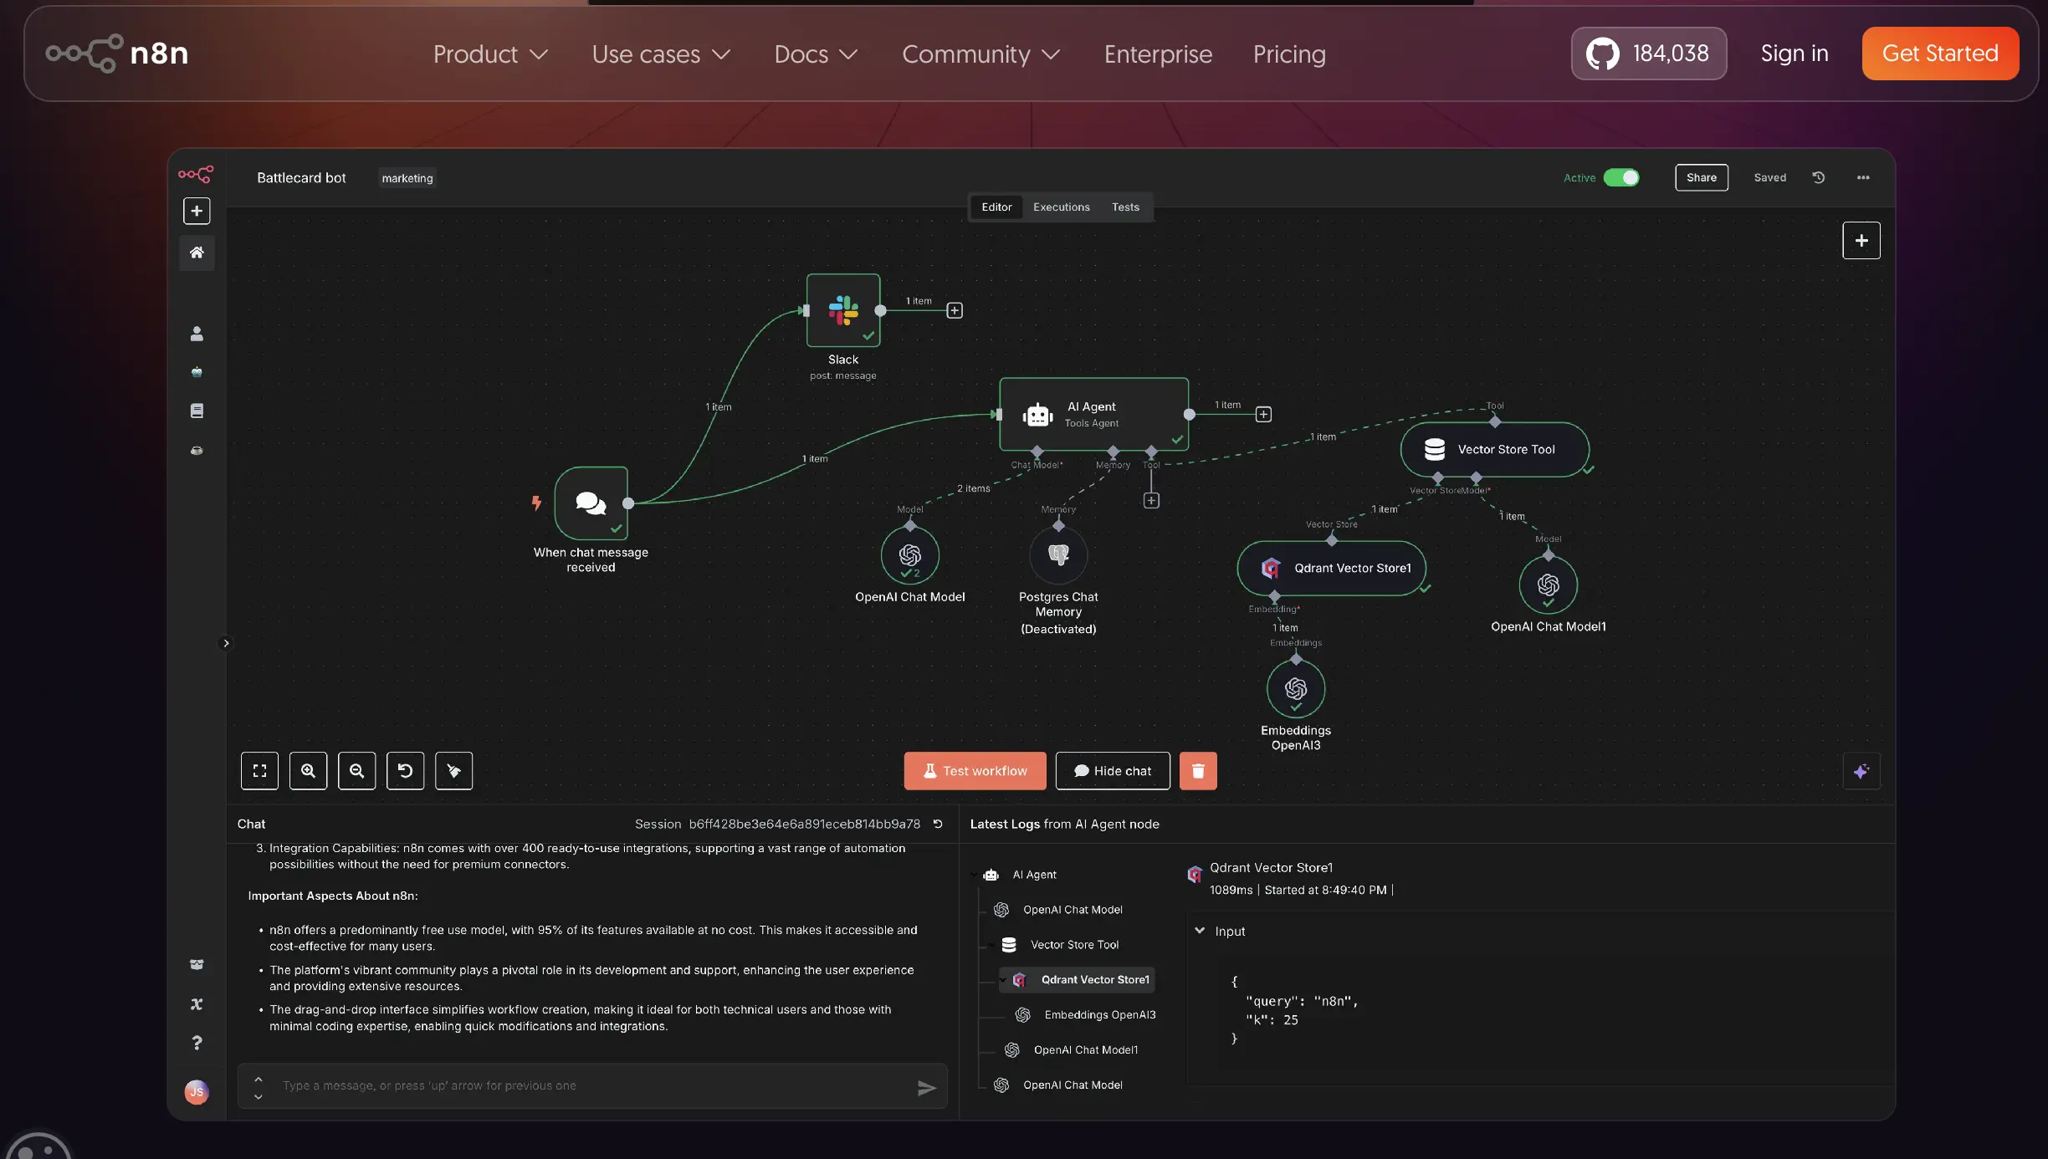Switch to the Tests tab
The image size is (2048, 1159).
point(1125,207)
